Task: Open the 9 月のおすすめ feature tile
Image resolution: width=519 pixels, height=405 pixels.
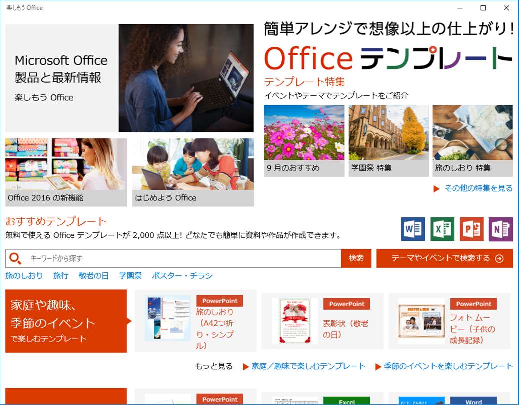Action: 304,141
